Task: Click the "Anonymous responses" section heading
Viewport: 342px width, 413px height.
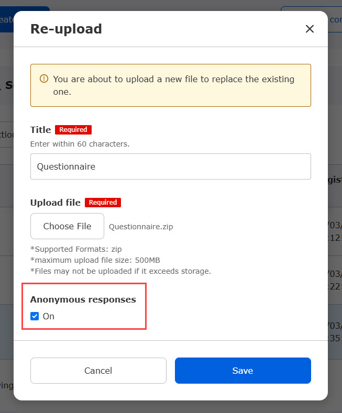Action: click(x=83, y=300)
